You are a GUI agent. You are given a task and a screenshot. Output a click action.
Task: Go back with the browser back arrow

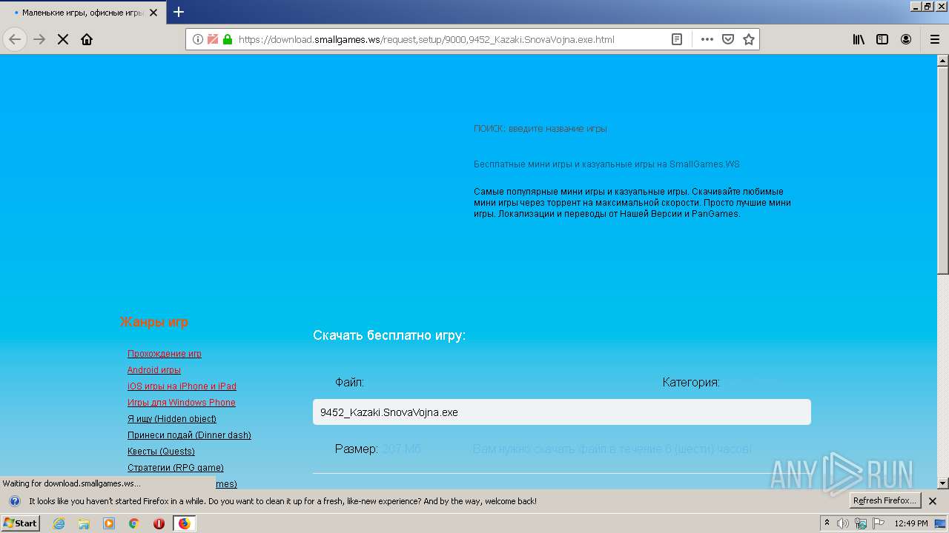(15, 39)
